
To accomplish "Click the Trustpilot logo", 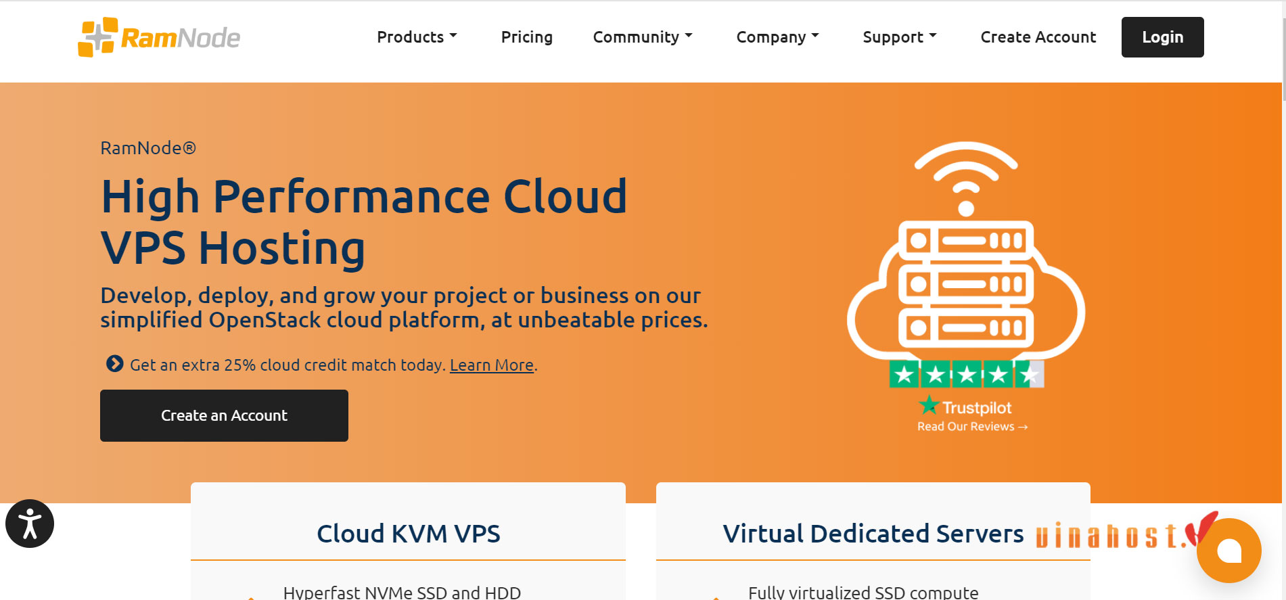I will point(966,407).
